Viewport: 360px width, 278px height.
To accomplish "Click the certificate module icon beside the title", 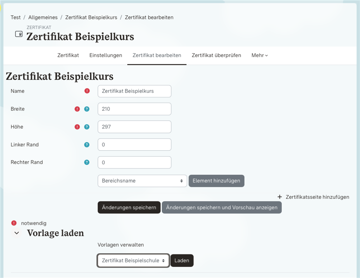I will point(18,34).
